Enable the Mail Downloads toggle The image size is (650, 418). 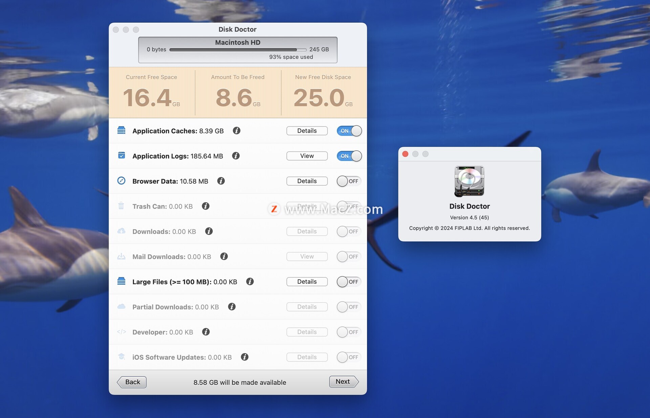349,257
